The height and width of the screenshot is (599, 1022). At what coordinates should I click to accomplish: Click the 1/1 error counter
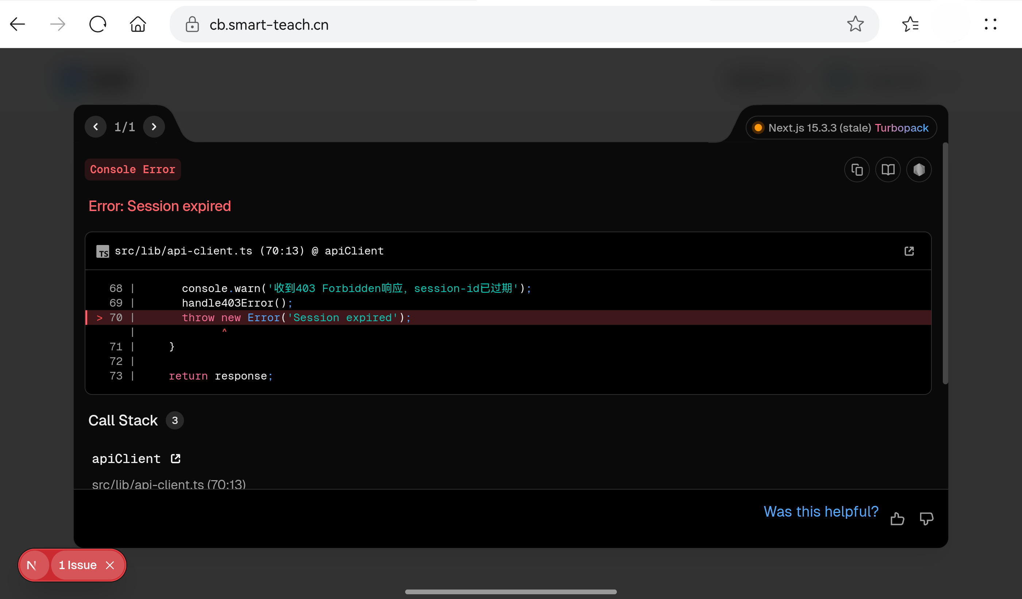click(x=124, y=127)
